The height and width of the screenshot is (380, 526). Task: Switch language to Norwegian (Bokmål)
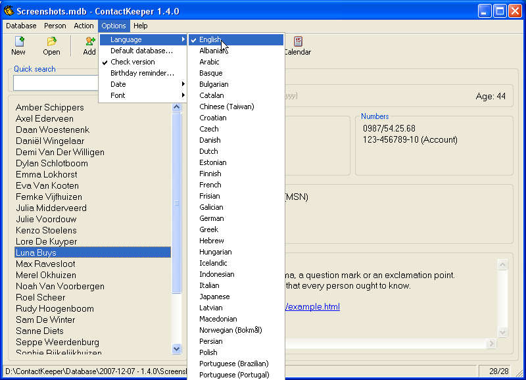pyautogui.click(x=236, y=330)
